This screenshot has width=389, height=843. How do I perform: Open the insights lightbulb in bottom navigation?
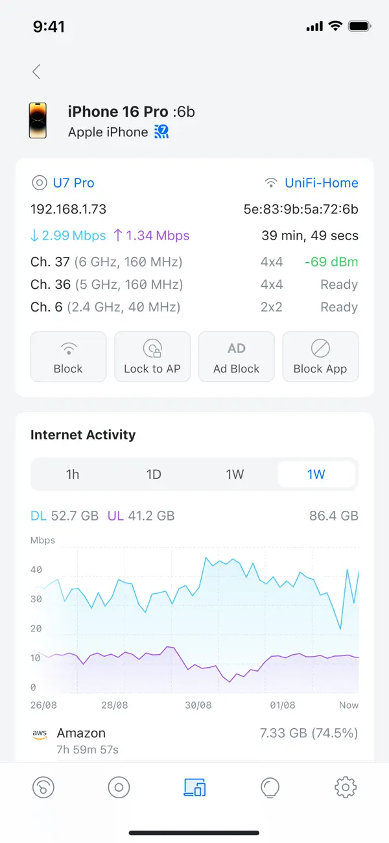pyautogui.click(x=270, y=787)
